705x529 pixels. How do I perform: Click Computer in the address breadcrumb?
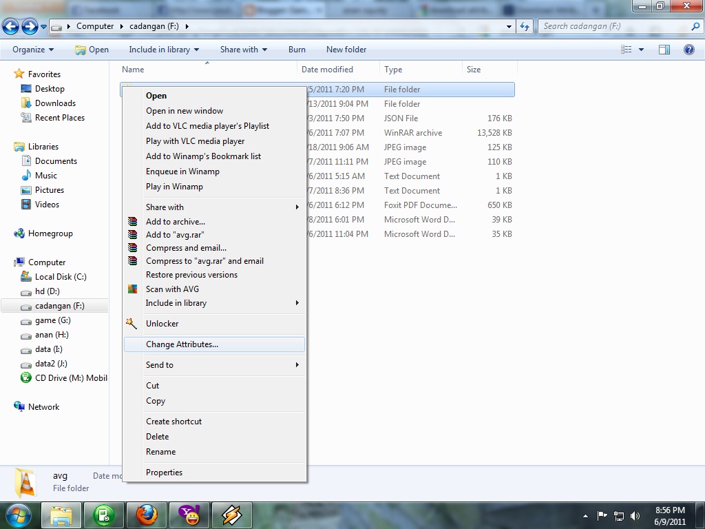point(95,26)
